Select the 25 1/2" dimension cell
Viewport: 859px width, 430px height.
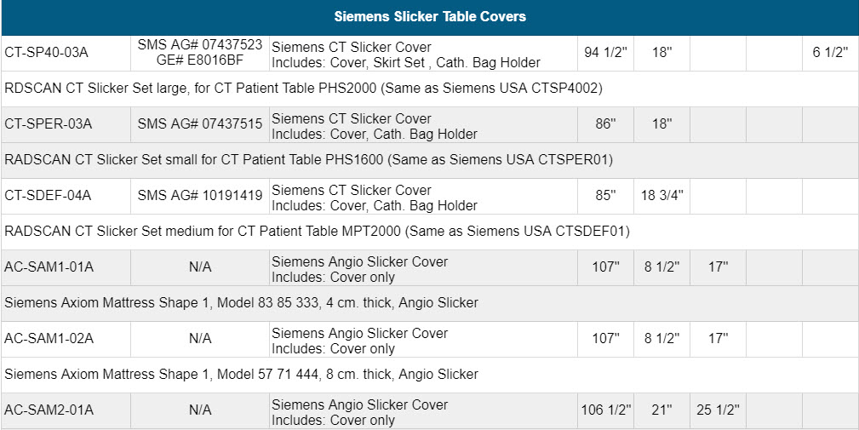pyautogui.click(x=718, y=411)
